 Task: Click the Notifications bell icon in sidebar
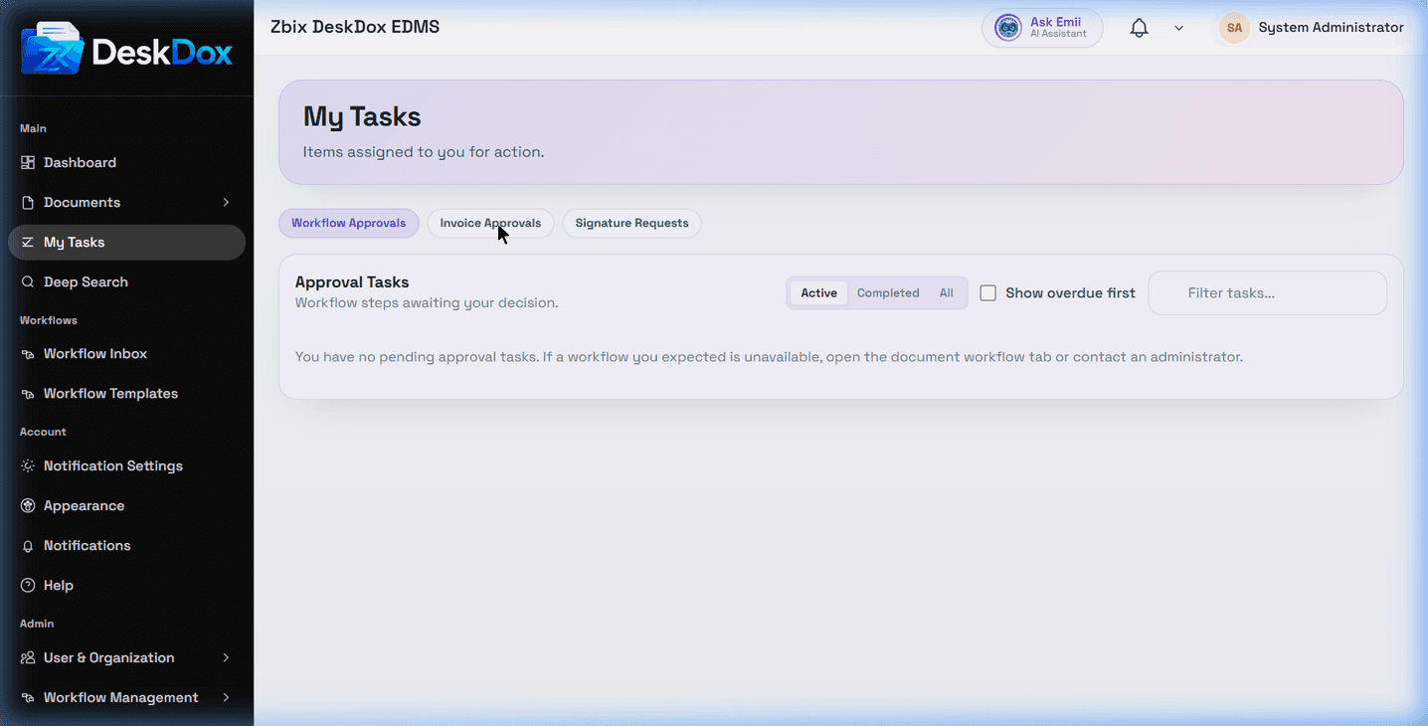(x=28, y=545)
